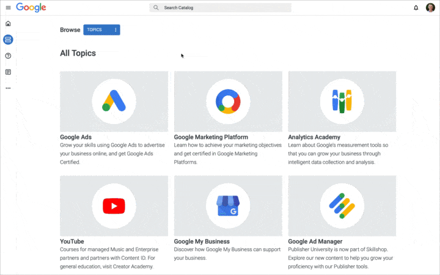Click the Browse label
Image resolution: width=440 pixels, height=275 pixels.
click(x=70, y=30)
